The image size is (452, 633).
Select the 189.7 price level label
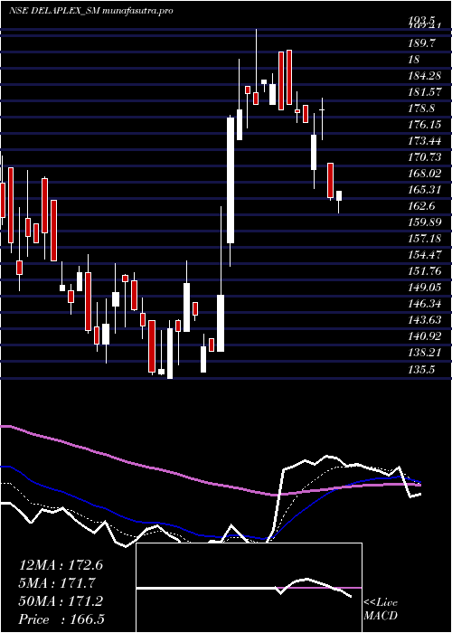pyautogui.click(x=422, y=43)
